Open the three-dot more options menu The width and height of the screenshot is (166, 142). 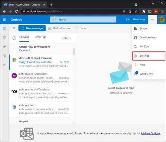coord(152,20)
